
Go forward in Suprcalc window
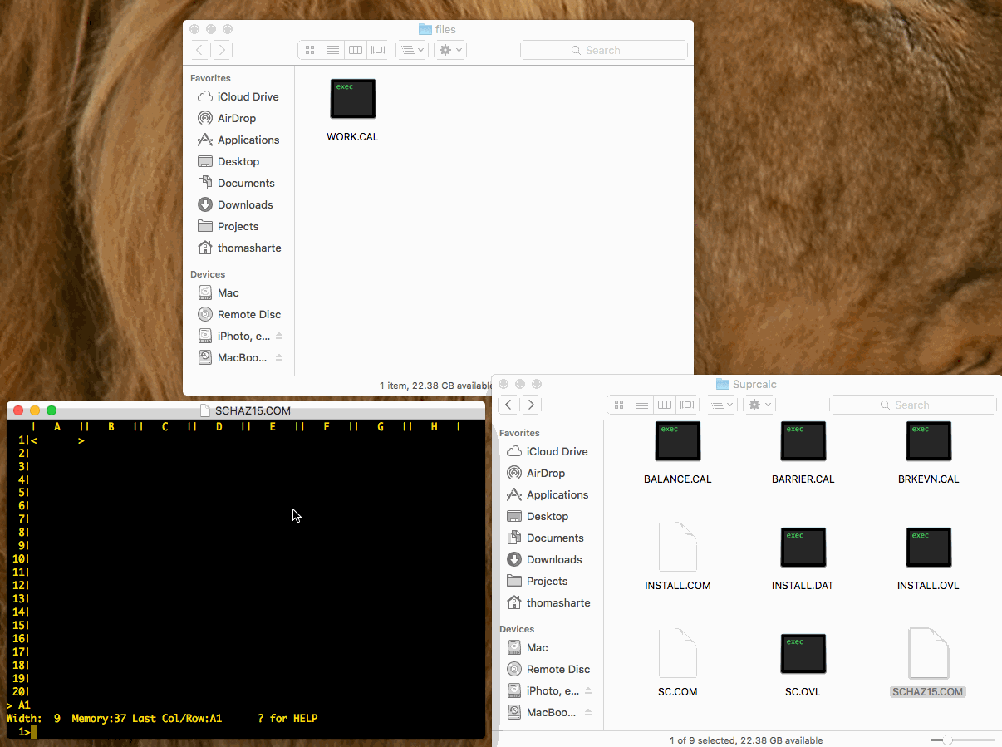click(531, 405)
